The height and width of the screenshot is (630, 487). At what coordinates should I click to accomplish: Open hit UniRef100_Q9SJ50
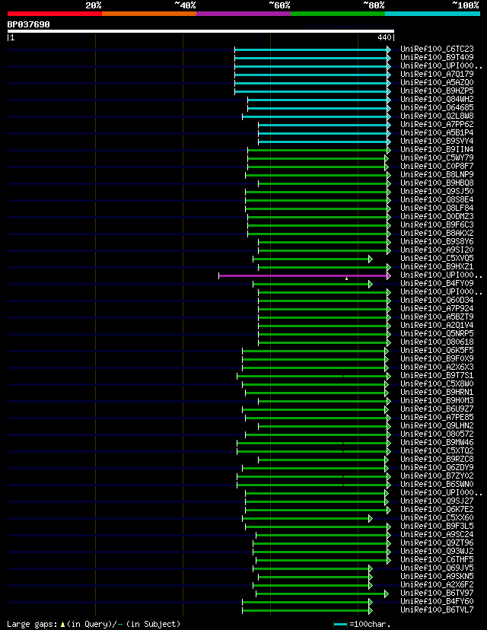tap(438, 191)
